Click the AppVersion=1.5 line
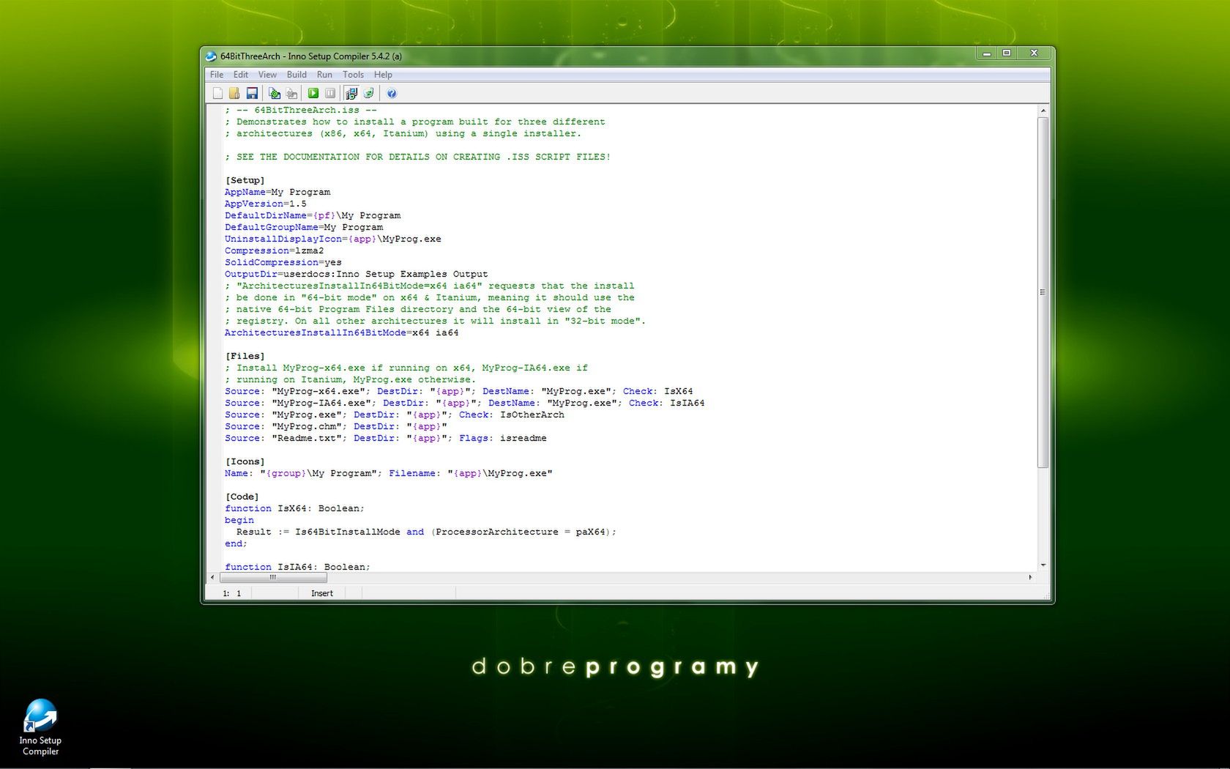 point(266,204)
